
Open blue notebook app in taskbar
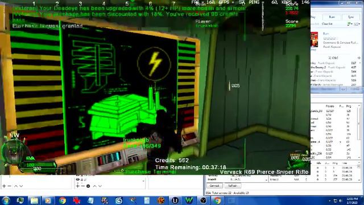(x=90, y=200)
